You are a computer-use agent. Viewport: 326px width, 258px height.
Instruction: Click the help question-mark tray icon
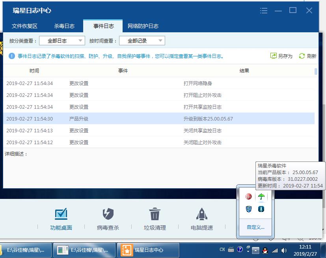point(240,249)
